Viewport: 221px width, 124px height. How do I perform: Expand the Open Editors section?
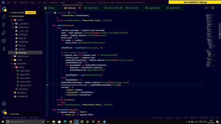[18, 13]
